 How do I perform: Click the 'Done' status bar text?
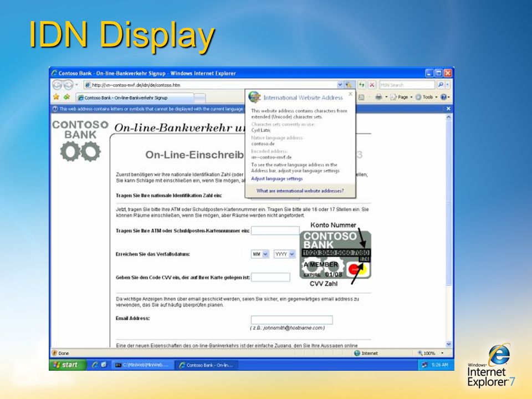63,353
